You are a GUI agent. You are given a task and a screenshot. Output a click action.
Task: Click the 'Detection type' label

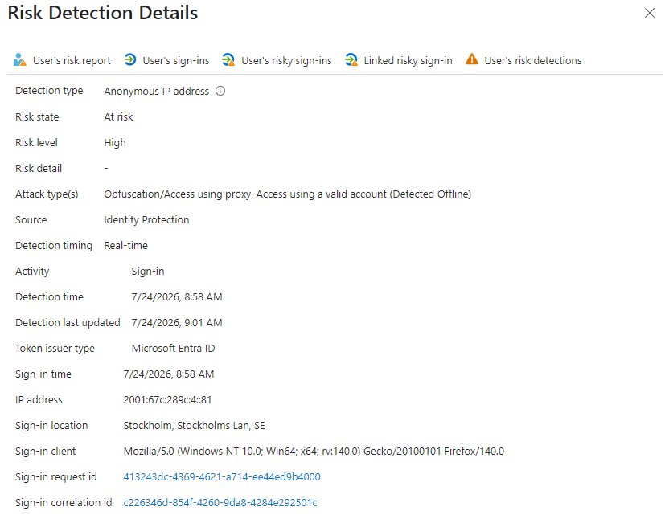point(49,91)
